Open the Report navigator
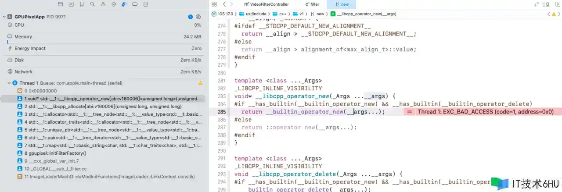This screenshot has width=562, height=192. click(145, 4)
